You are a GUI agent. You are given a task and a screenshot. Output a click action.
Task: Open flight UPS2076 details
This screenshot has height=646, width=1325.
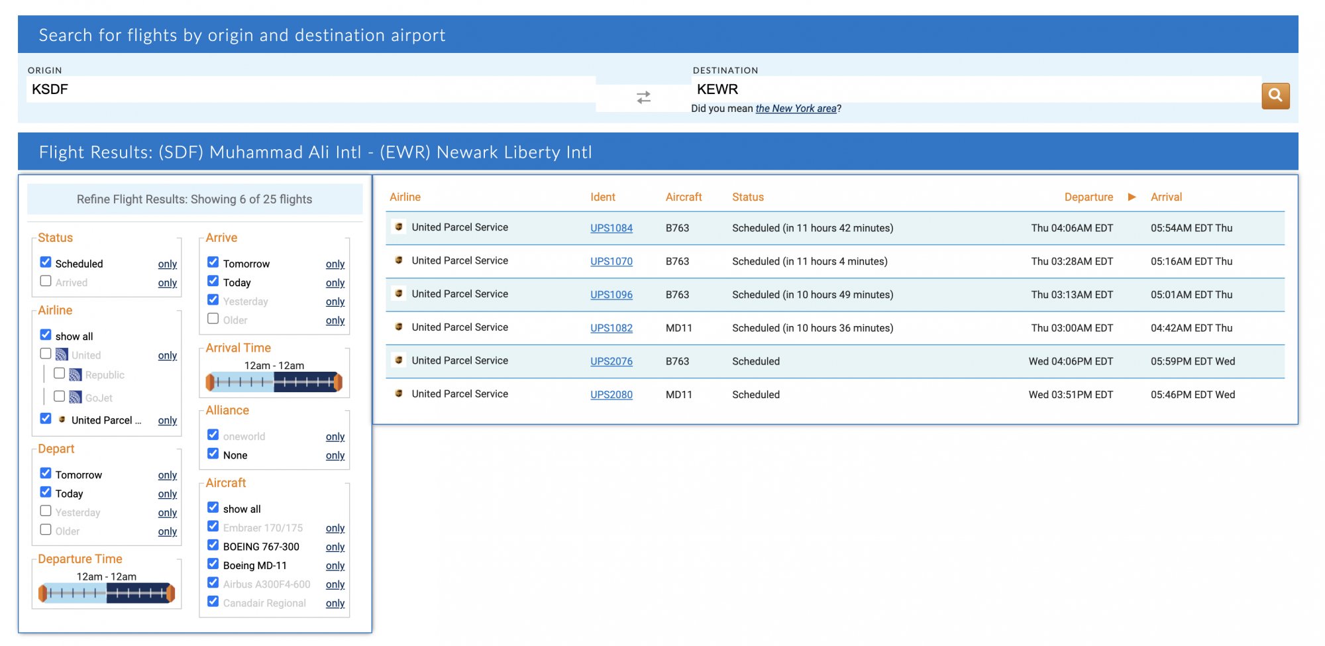[x=611, y=361]
